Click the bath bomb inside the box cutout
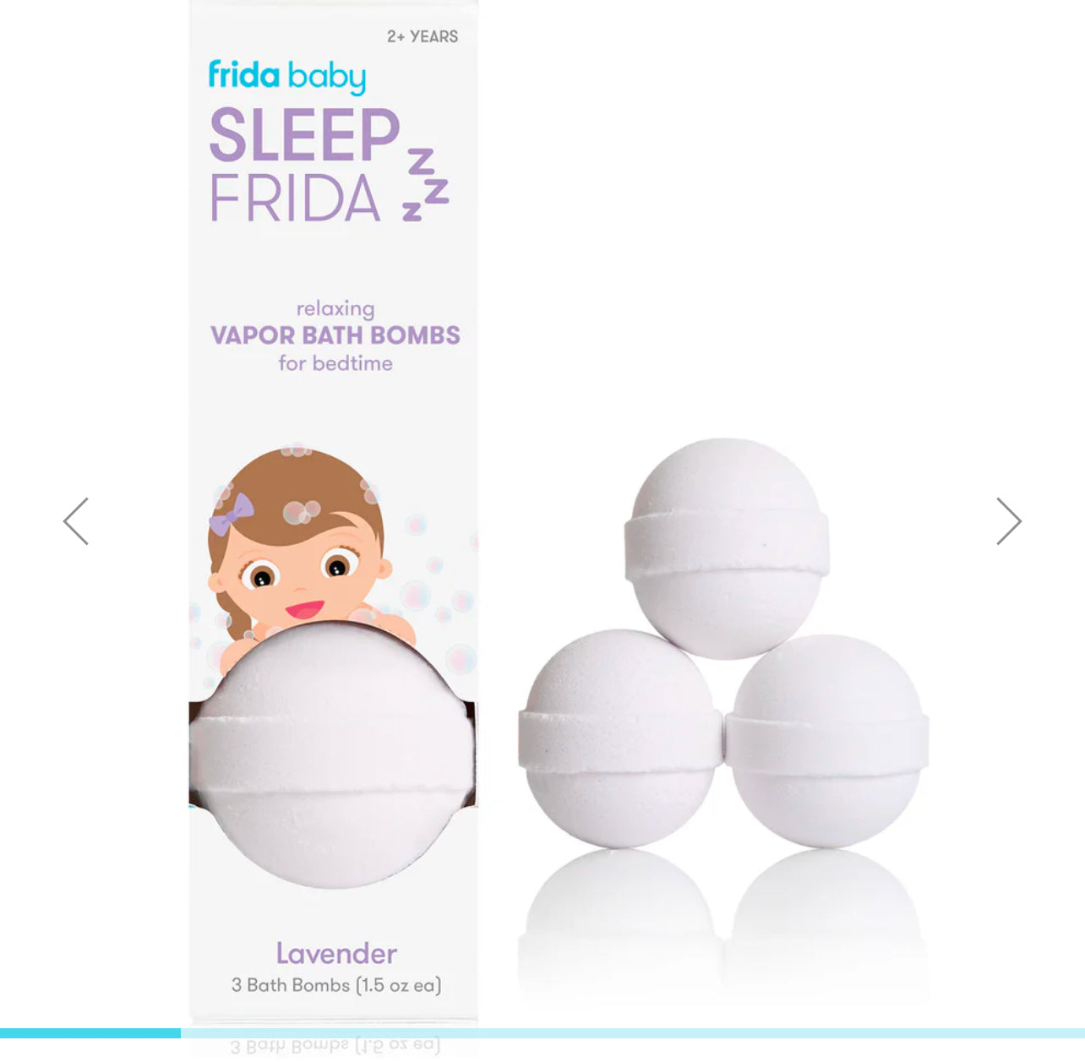1085x1062 pixels. 332,754
